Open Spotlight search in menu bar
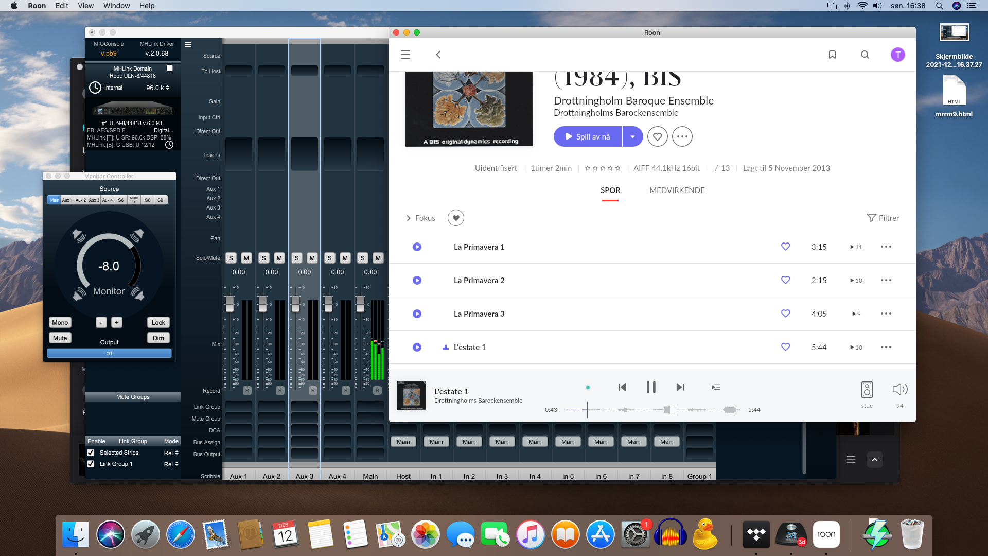 pos(940,6)
